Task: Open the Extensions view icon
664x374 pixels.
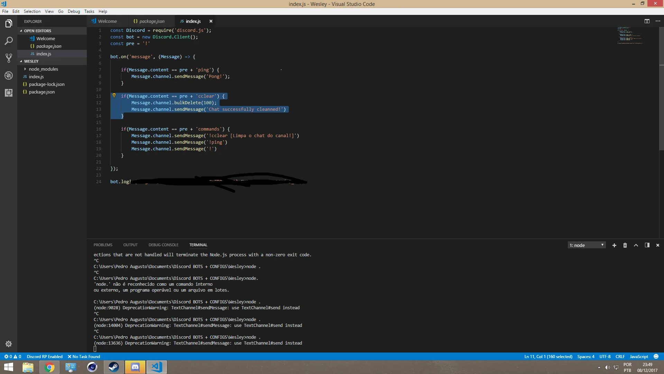Action: [x=9, y=92]
